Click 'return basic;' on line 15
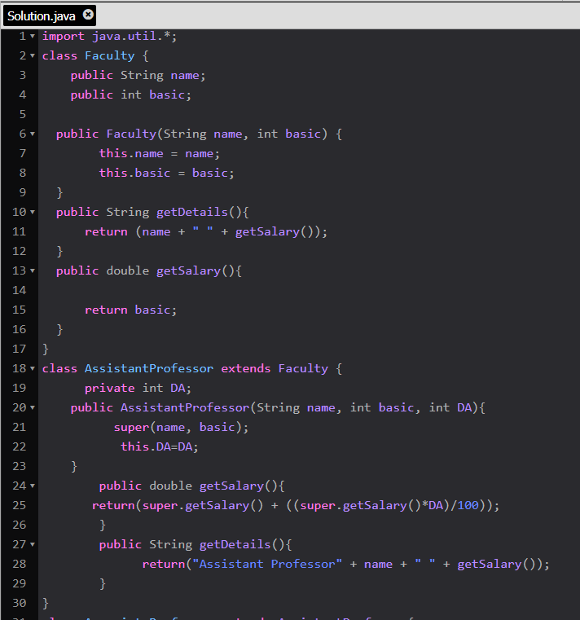The width and height of the screenshot is (580, 620). [131, 310]
